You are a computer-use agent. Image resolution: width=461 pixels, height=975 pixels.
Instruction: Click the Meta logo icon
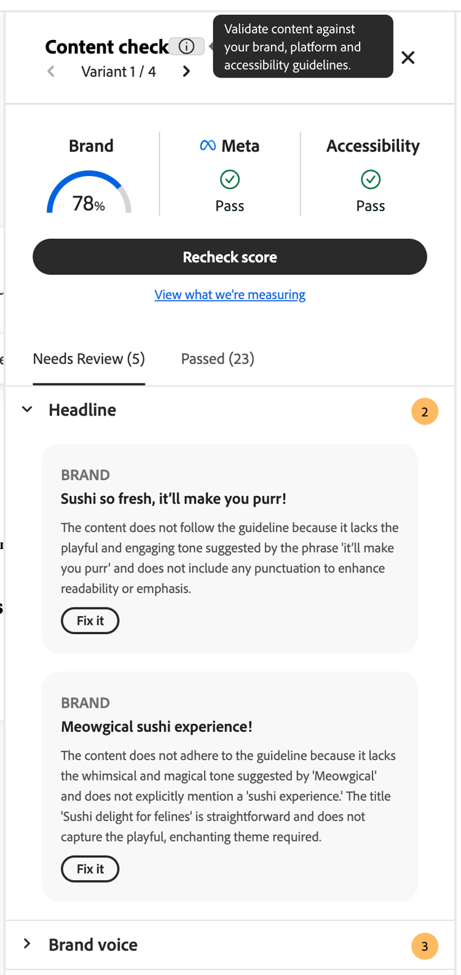208,146
